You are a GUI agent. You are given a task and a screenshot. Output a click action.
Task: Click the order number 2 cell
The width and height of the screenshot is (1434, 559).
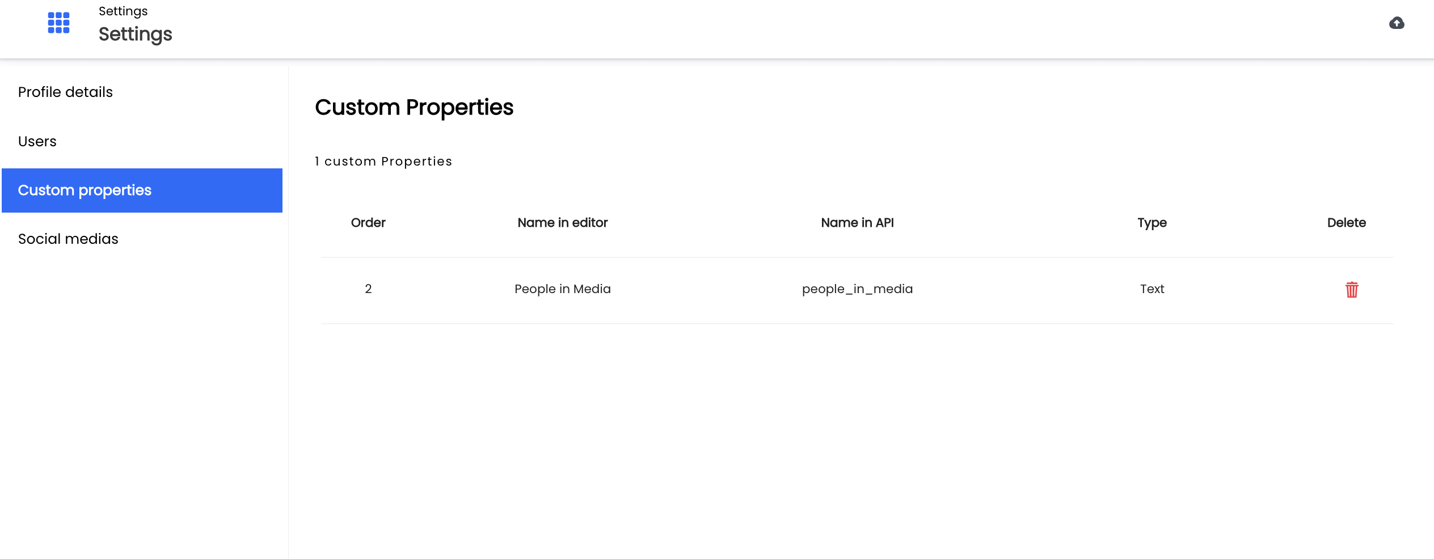point(368,289)
